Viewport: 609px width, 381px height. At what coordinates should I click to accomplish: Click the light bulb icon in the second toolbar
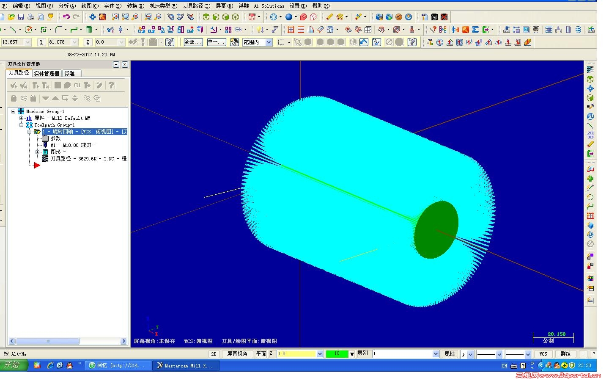coord(260,30)
